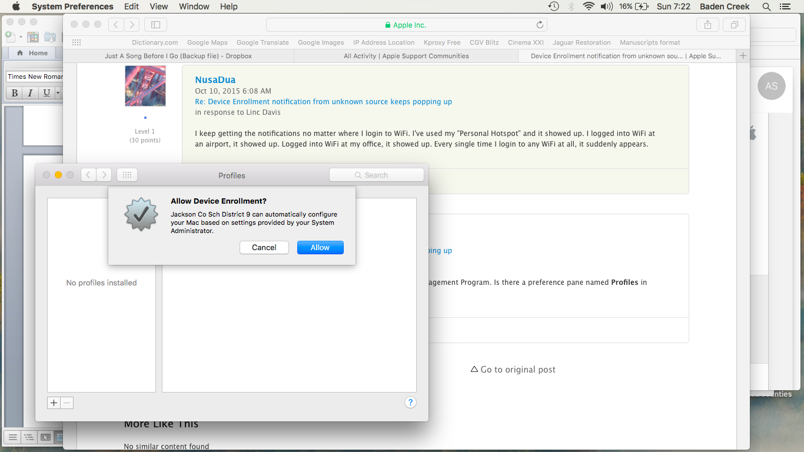804x452 pixels.
Task: Click the Profiles pane search field
Action: [x=377, y=175]
